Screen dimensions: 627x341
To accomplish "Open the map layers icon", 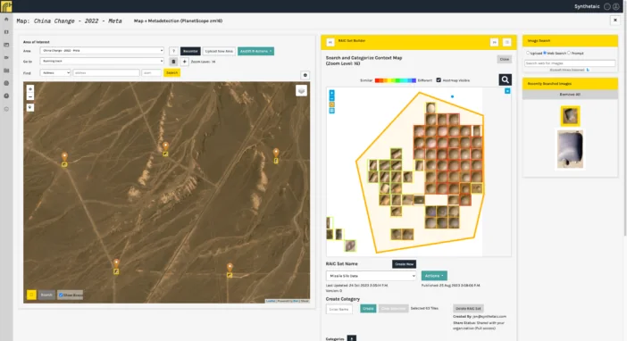I will click(301, 91).
